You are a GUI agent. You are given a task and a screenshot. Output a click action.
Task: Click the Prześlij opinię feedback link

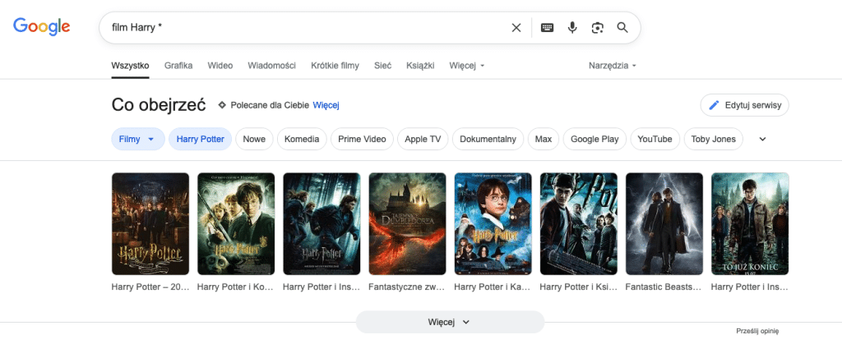coord(757,331)
